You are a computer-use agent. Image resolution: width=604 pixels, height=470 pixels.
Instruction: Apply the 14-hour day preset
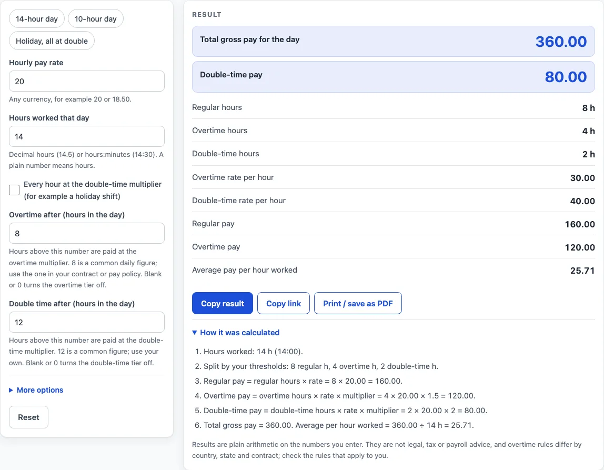pyautogui.click(x=37, y=19)
